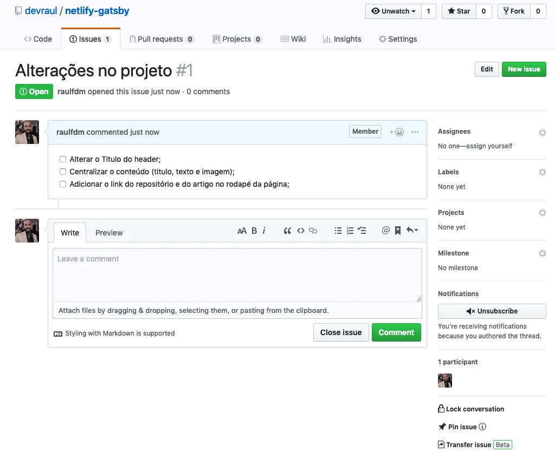
Task: View the forks count
Action: 538,11
